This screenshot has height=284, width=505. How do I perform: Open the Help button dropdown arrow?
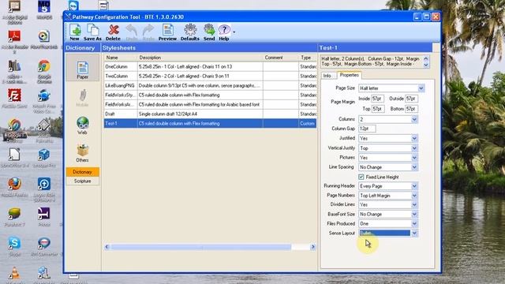[234, 32]
